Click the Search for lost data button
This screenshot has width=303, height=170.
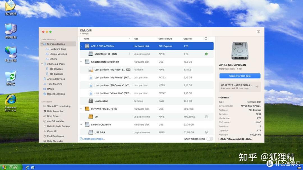pyautogui.click(x=240, y=76)
